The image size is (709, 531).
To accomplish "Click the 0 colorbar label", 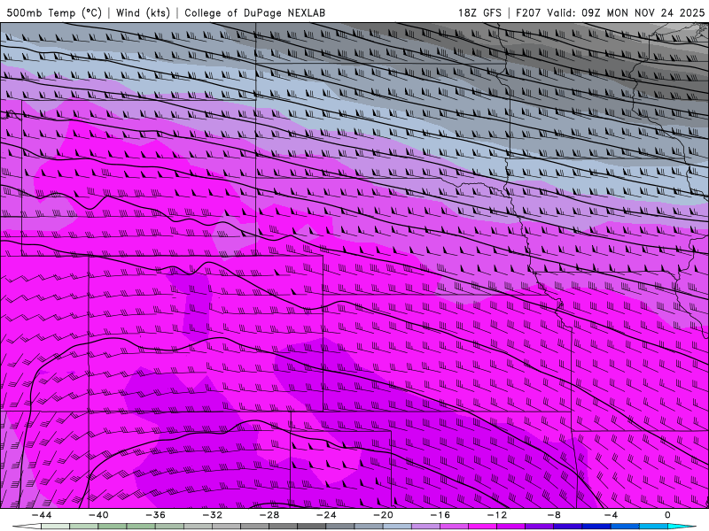I will [x=668, y=515].
